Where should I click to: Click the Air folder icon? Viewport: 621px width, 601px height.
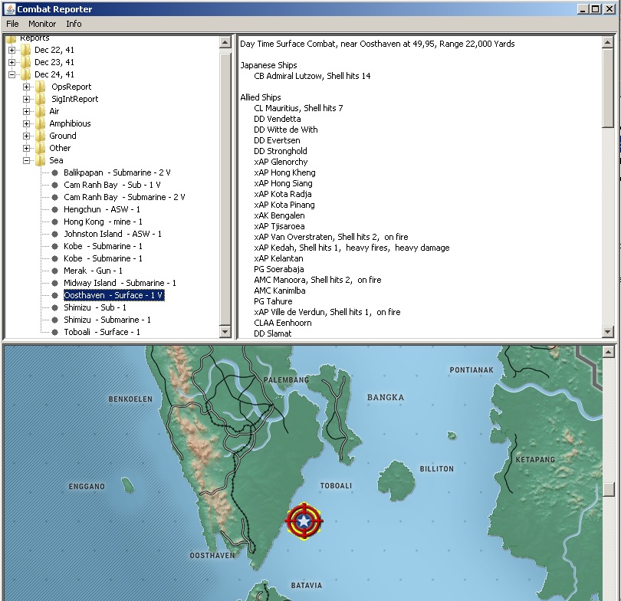pos(41,111)
